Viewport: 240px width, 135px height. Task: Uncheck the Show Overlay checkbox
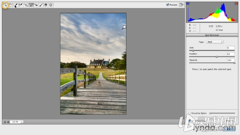click(189, 120)
